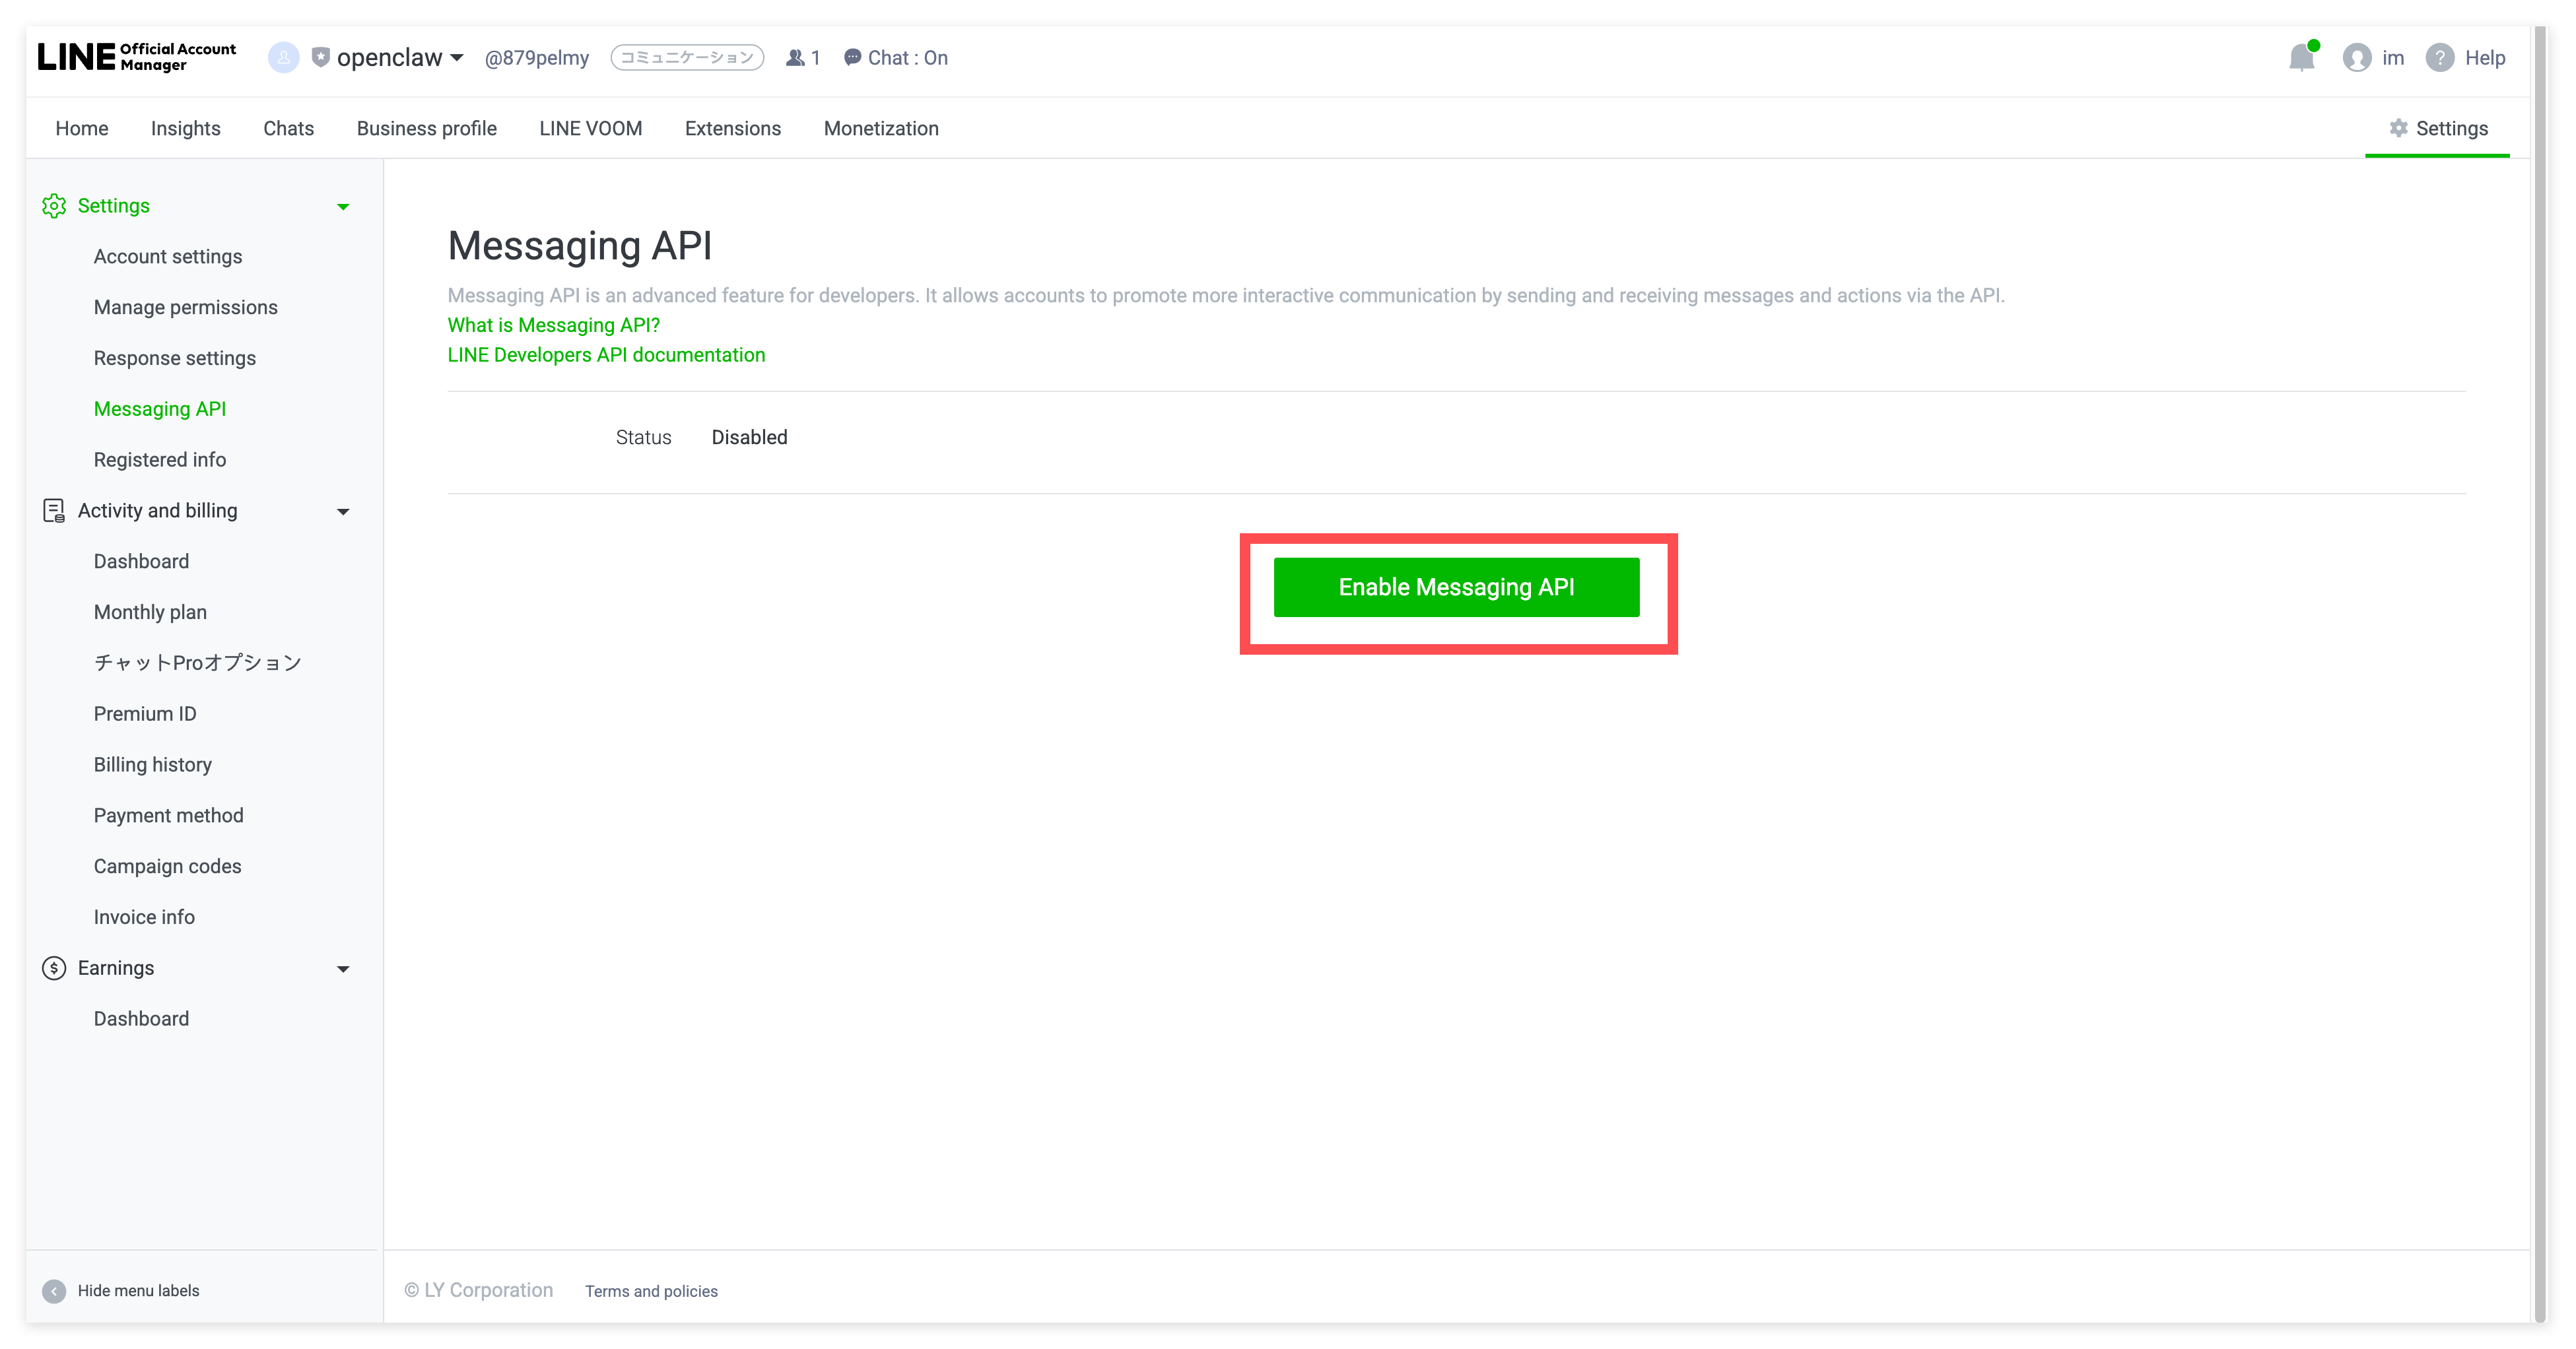Collapse the Settings sidebar section
This screenshot has height=1349, width=2576.
[343, 207]
